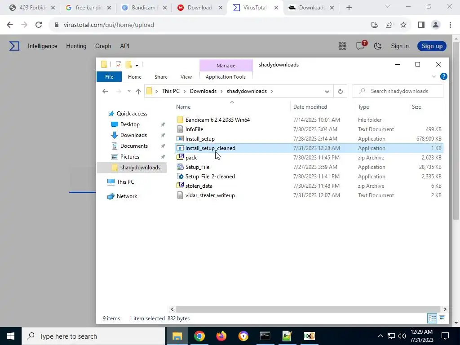Image resolution: width=460 pixels, height=345 pixels.
Task: Sort by Date modified column header
Action: [310, 107]
